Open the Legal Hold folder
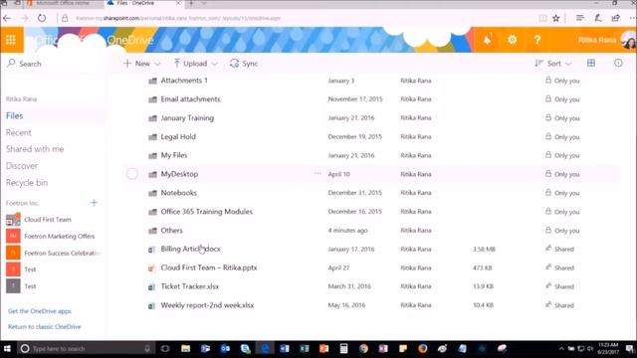Screen dimensions: 637x358 [178, 137]
